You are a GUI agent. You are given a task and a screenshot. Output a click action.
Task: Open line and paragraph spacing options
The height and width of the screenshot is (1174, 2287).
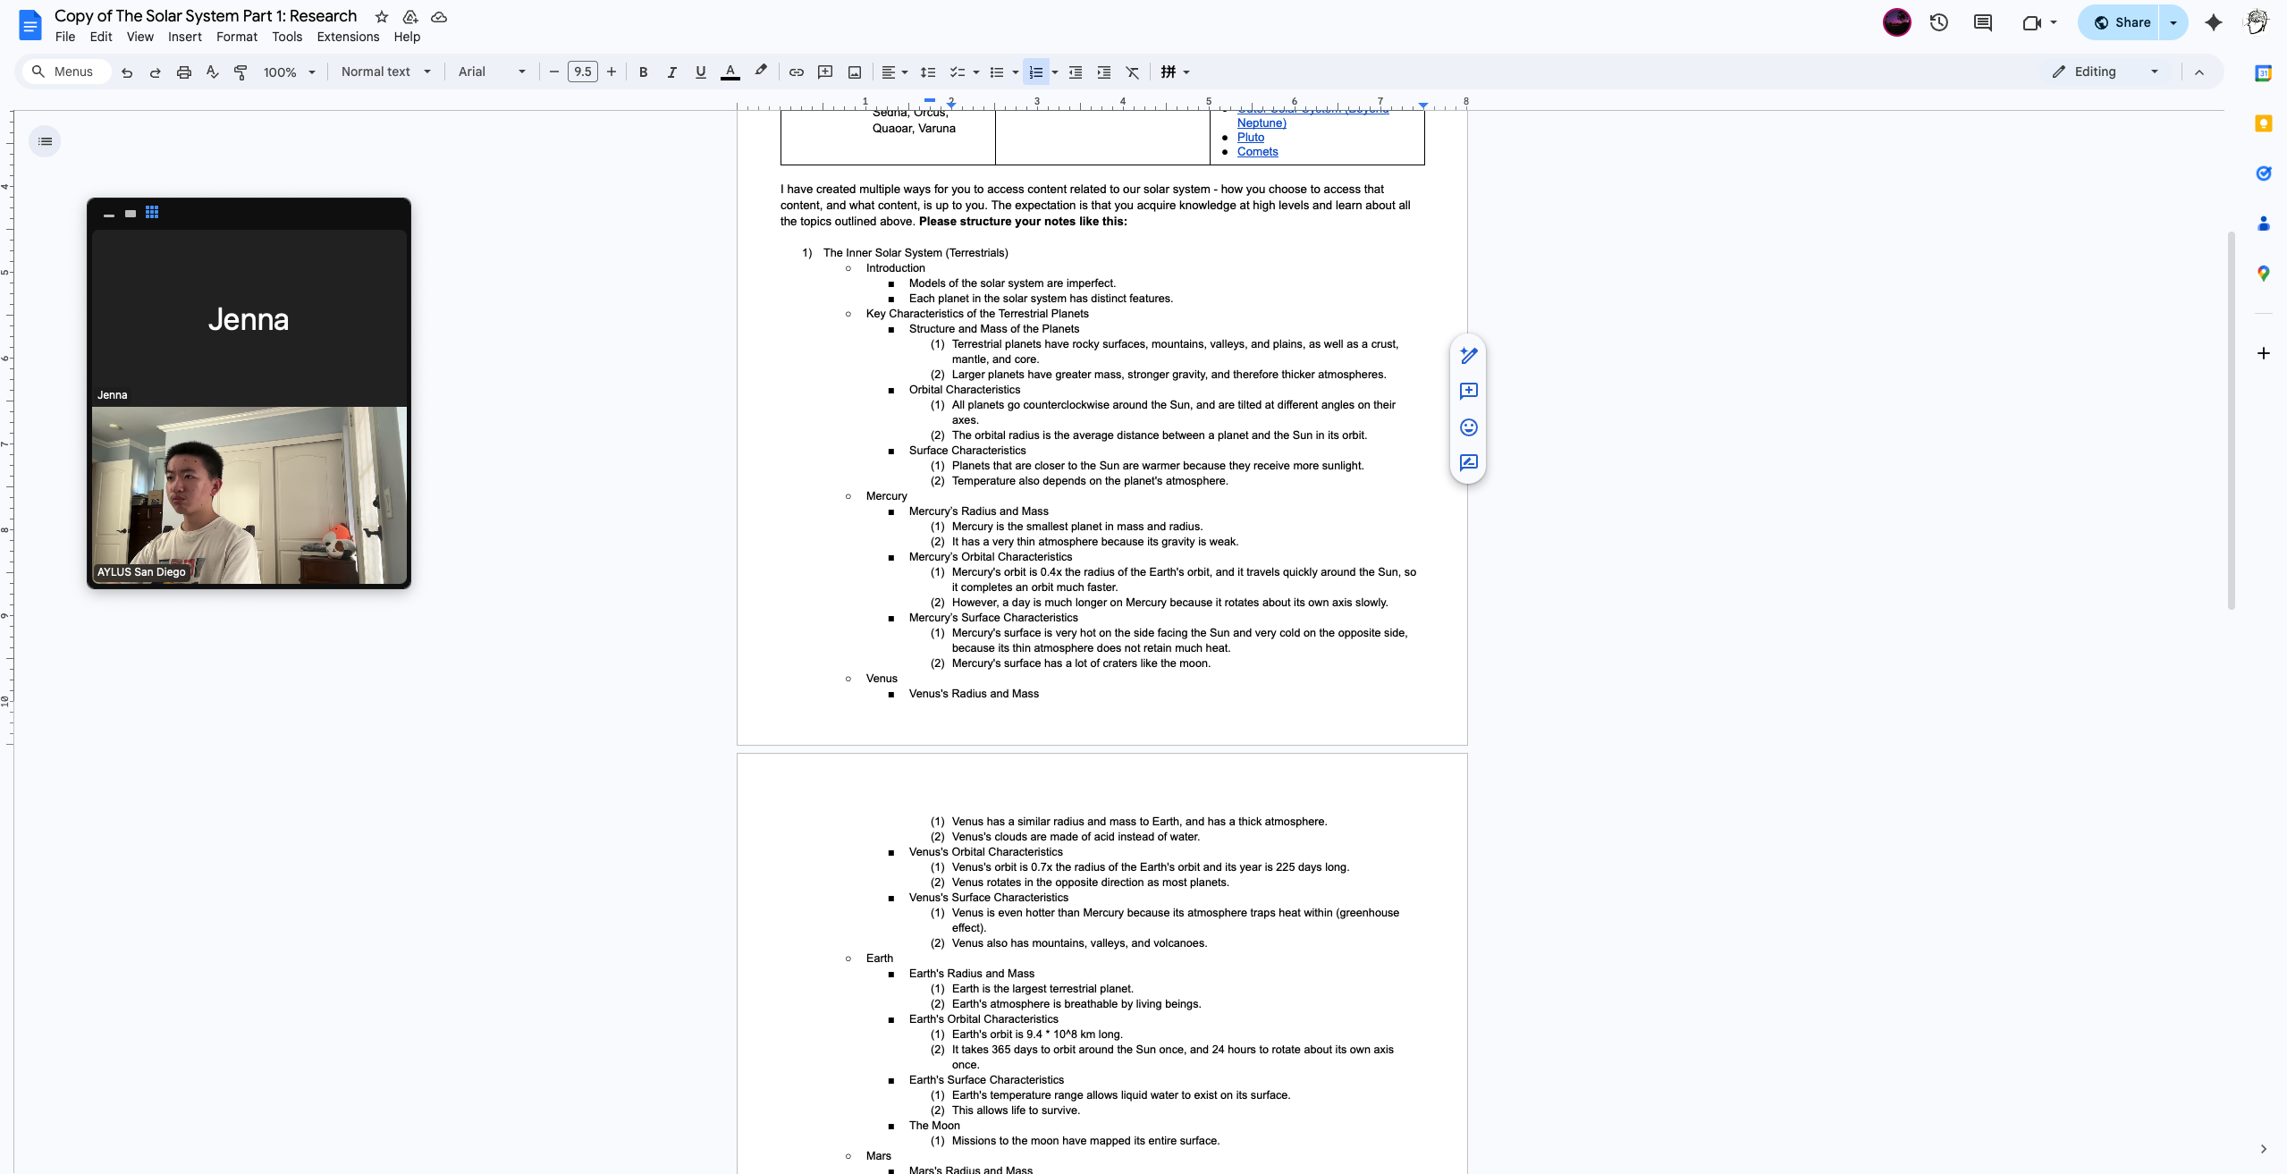tap(928, 72)
